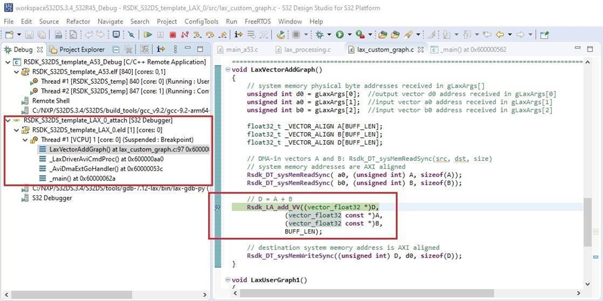Select the S32 Debugger entry
This screenshot has width=603, height=301.
point(46,198)
